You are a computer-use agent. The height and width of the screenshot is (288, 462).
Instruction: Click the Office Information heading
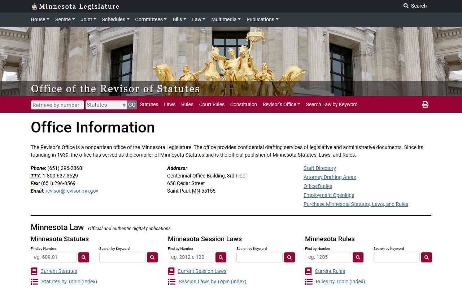tap(93, 127)
